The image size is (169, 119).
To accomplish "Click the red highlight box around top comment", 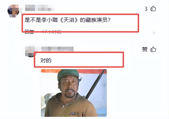I will (x=80, y=23).
